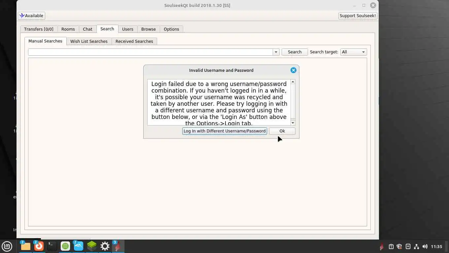Open the Options tab
Viewport: 449px width, 253px height.
tap(171, 29)
